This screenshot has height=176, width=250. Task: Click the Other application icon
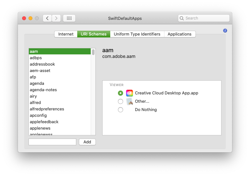(x=129, y=101)
